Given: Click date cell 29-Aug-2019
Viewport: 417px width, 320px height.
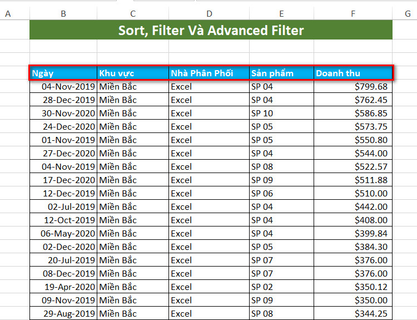Looking at the screenshot, I should coord(63,313).
